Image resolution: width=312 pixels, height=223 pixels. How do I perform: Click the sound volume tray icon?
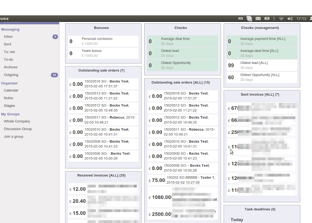point(290,19)
